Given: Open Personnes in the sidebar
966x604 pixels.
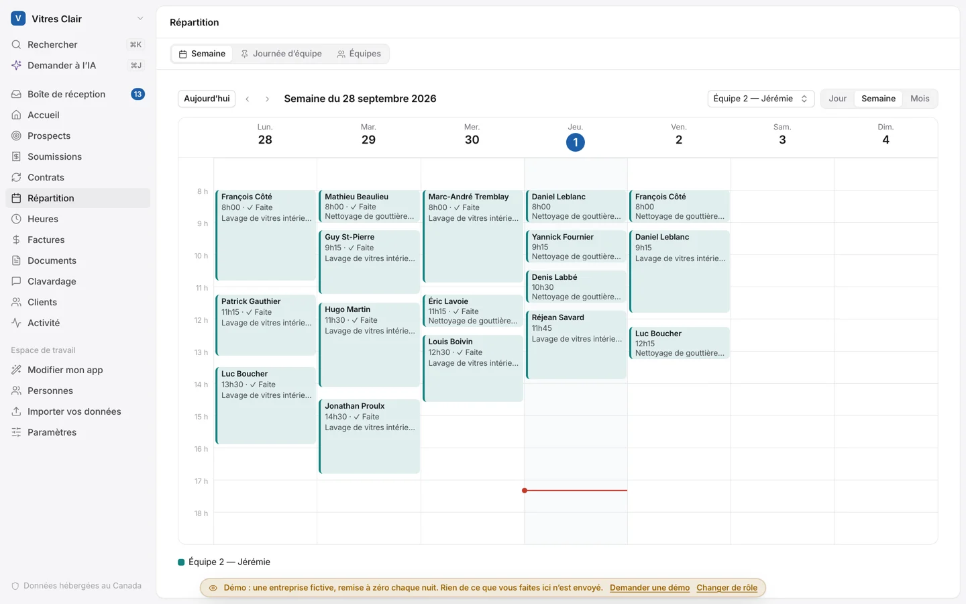Looking at the screenshot, I should [x=78, y=391].
